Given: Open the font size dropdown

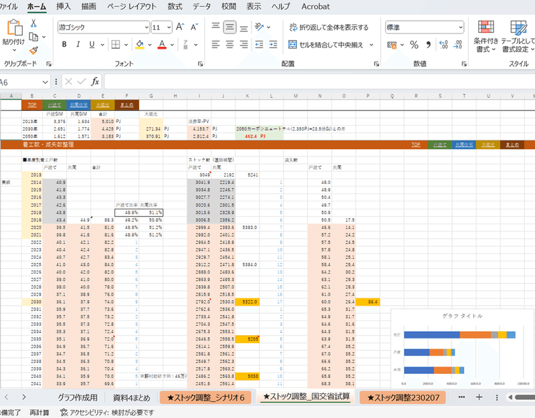Looking at the screenshot, I should [169, 27].
